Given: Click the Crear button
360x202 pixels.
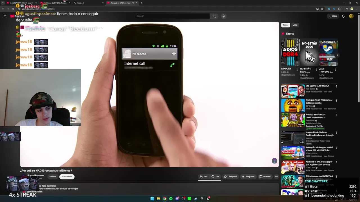Looking at the screenshot, I should click(x=332, y=16).
